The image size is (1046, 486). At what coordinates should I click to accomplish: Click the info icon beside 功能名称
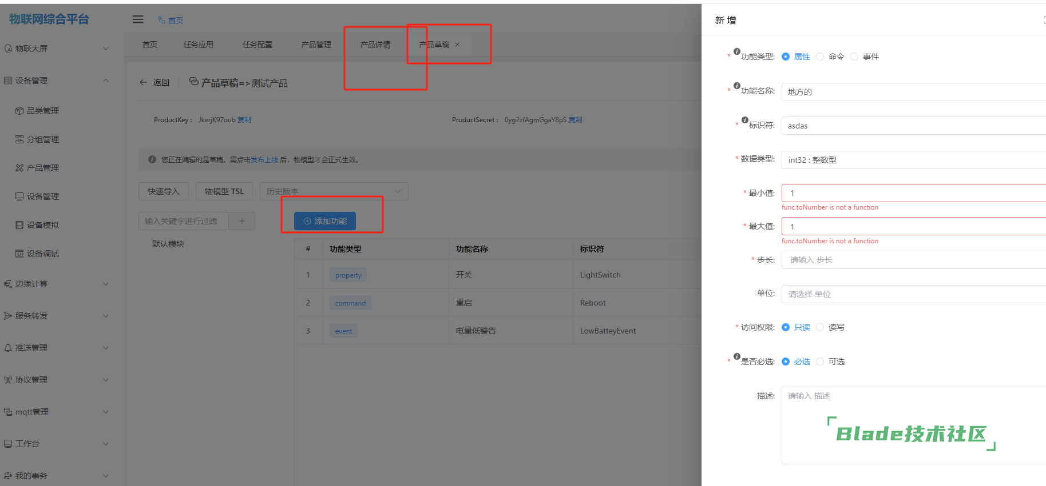(x=737, y=86)
